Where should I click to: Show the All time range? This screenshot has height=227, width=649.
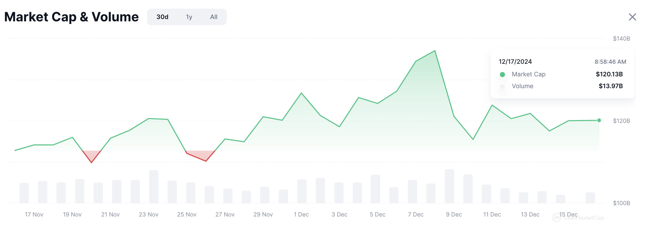tap(214, 17)
